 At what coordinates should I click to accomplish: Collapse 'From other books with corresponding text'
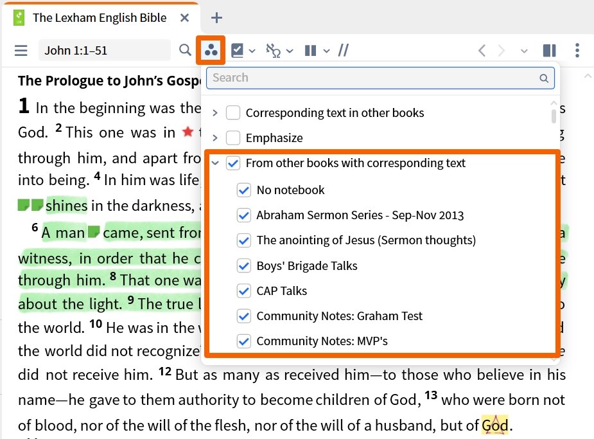(x=215, y=163)
